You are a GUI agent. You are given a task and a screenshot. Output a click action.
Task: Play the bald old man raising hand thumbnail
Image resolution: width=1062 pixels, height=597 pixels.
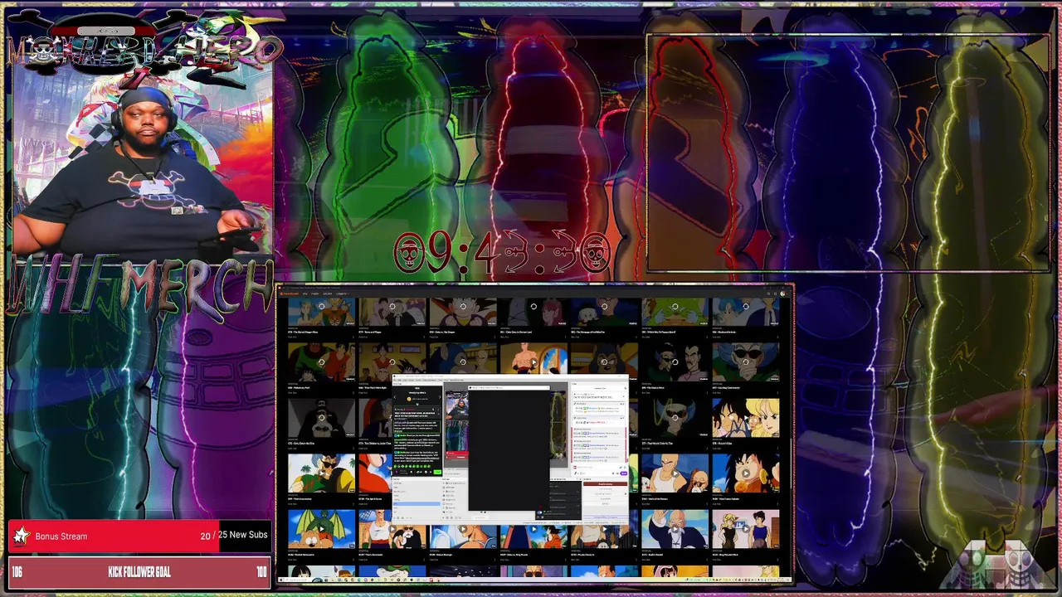click(675, 529)
